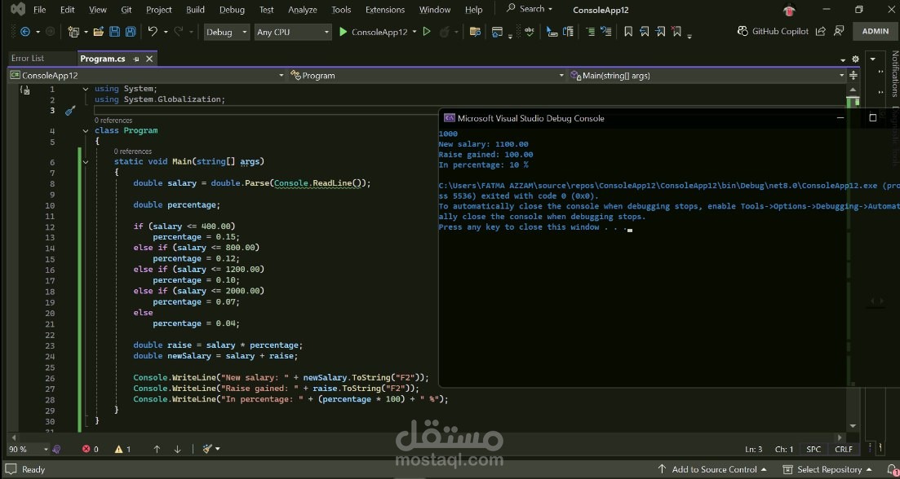Image resolution: width=900 pixels, height=479 pixels.
Task: Click the Open File folder icon
Action: coord(98,32)
